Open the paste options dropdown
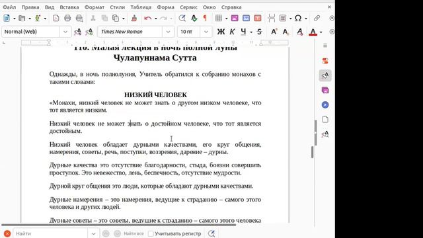The height and width of the screenshot is (238, 423). [x=124, y=19]
